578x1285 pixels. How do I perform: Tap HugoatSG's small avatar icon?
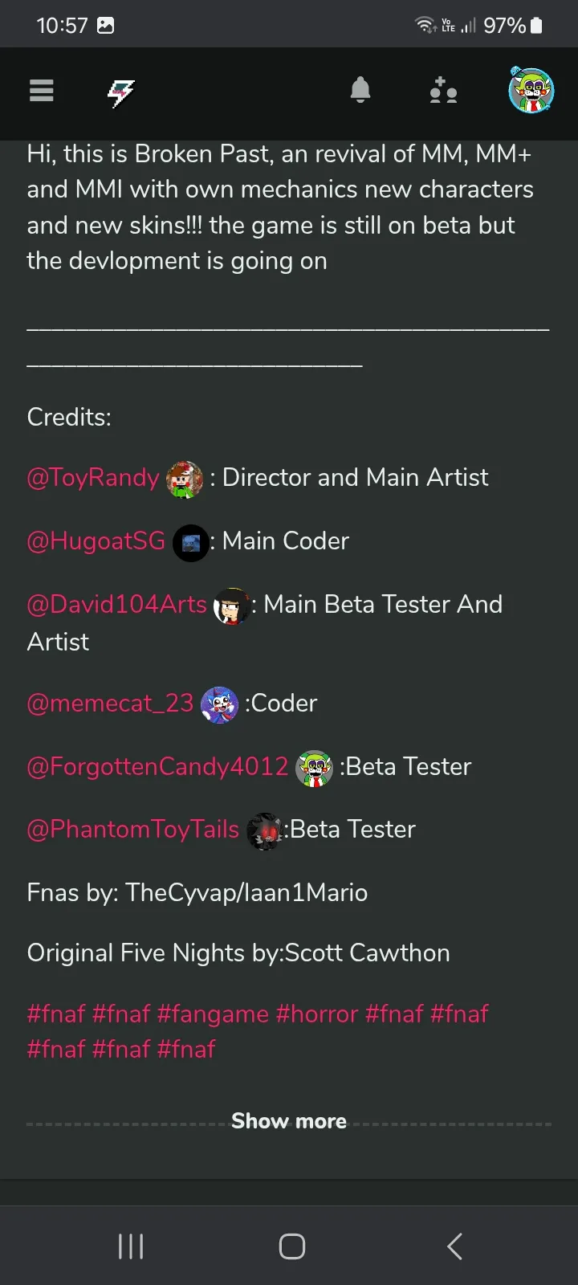pyautogui.click(x=191, y=543)
